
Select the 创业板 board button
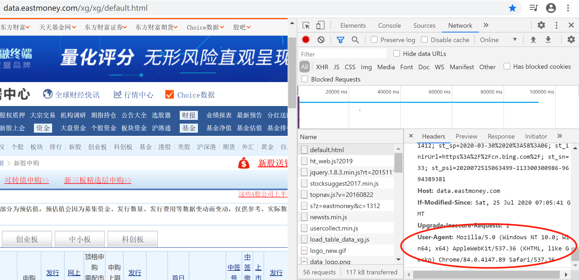pos(27,239)
